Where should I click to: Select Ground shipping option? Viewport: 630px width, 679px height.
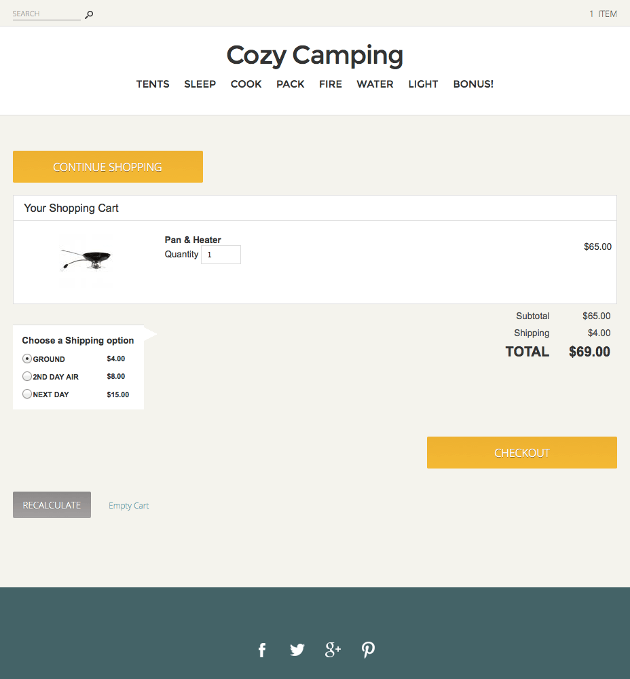pyautogui.click(x=27, y=359)
